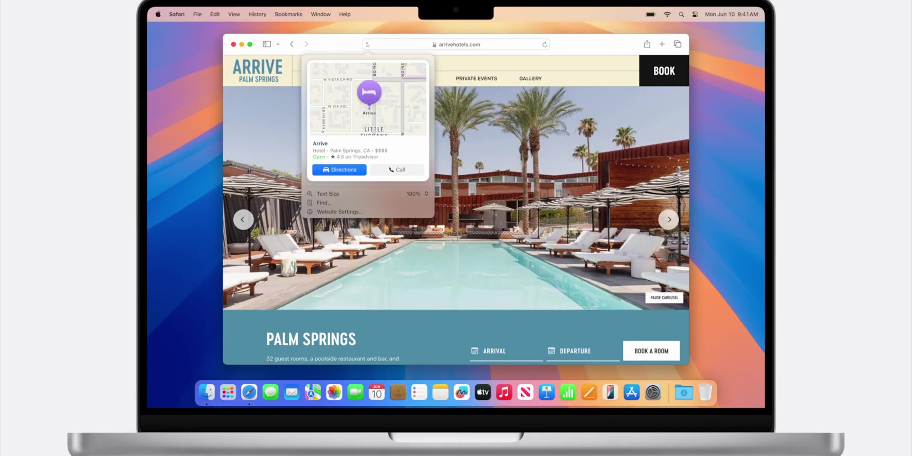Open Spotlight search icon

tap(681, 14)
